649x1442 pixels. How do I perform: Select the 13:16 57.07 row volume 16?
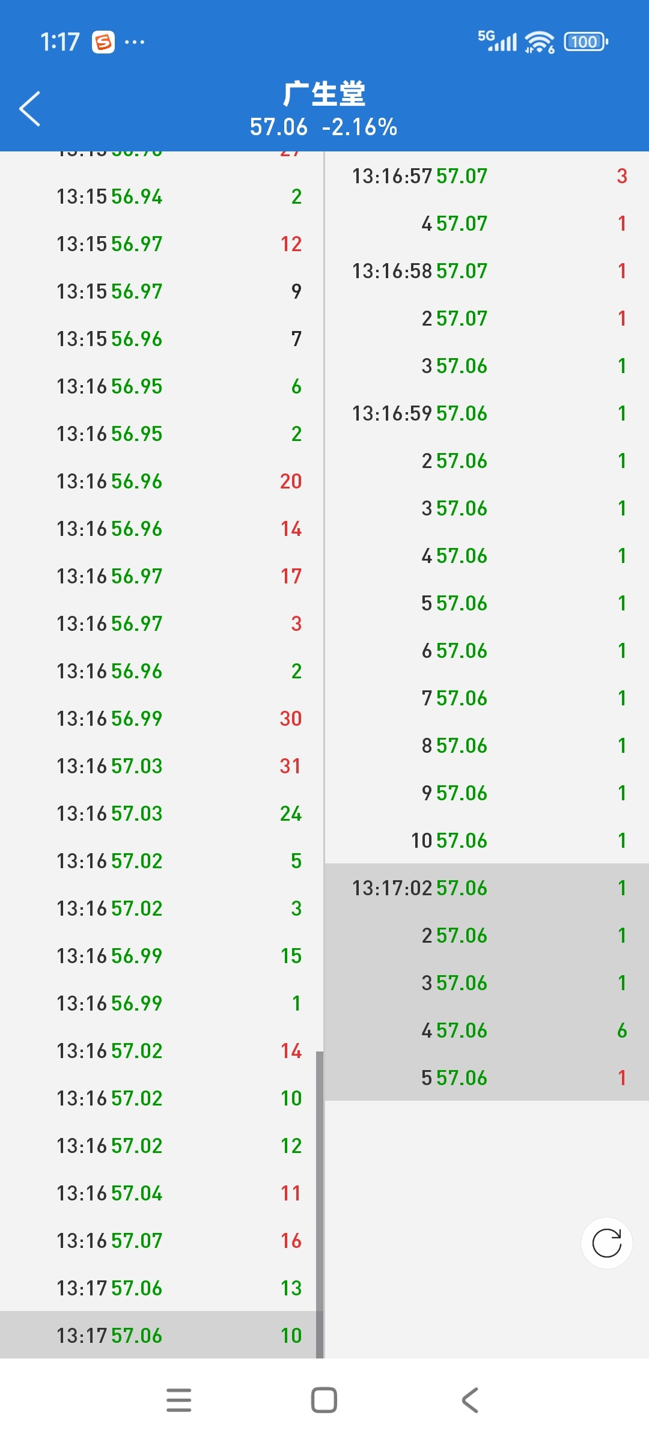click(x=162, y=1241)
